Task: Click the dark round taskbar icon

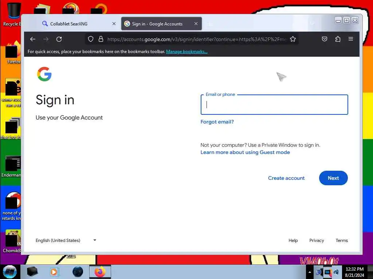Action: [x=78, y=272]
